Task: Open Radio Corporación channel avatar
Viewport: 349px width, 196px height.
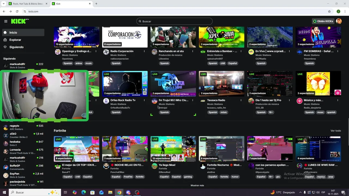Action: pos(106,52)
